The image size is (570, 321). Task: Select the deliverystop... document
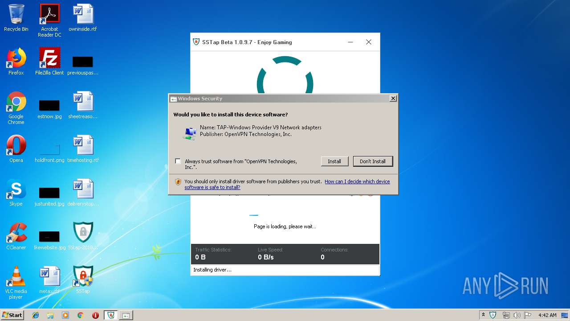point(83,193)
